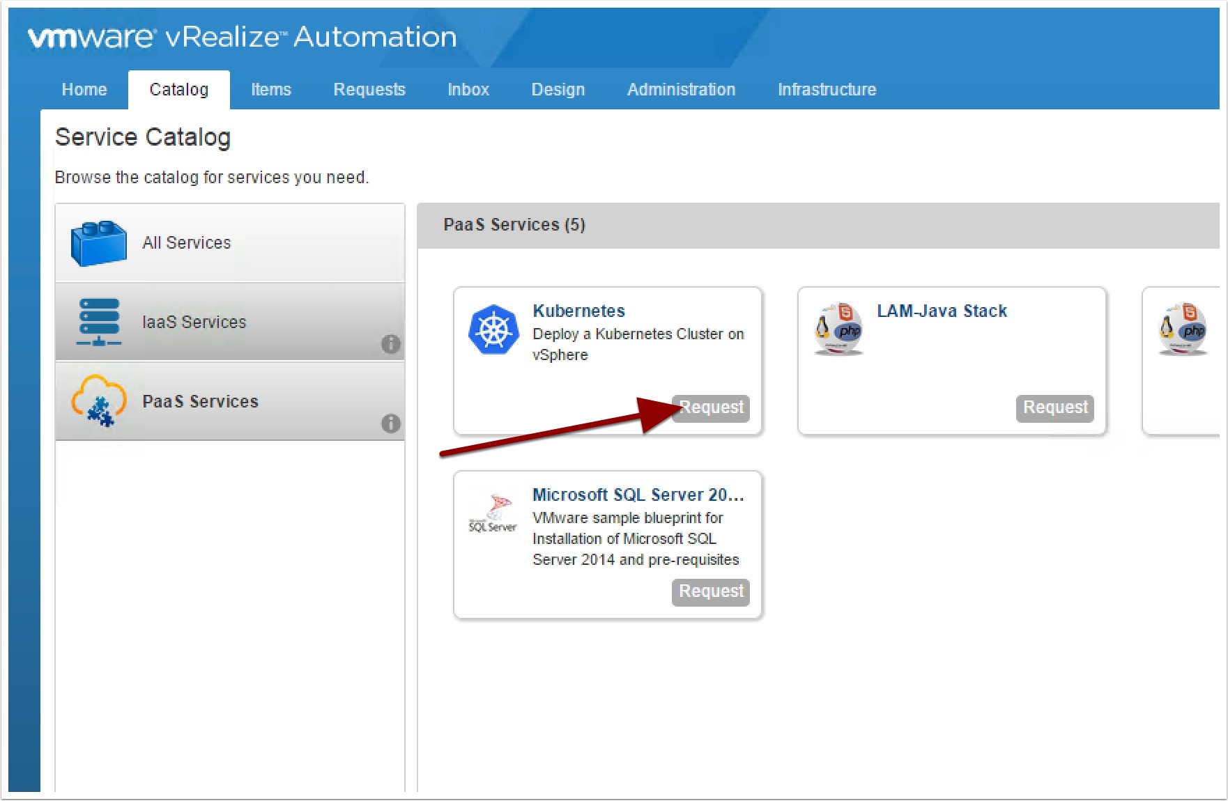Select All Services in sidebar
The image size is (1228, 801).
tap(230, 243)
